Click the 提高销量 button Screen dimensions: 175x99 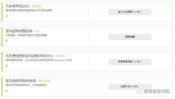point(130,37)
